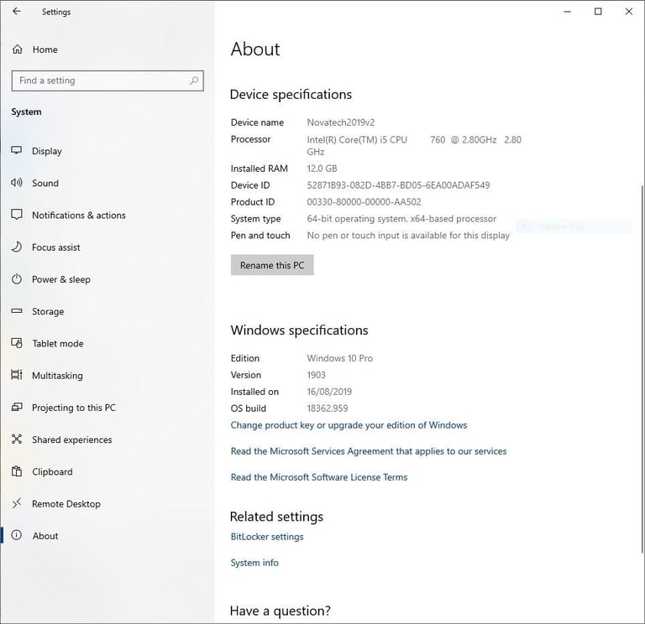Open BitLocker settings link

pos(267,537)
